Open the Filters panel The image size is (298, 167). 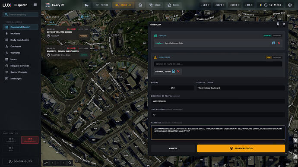pyautogui.click(x=102, y=5)
